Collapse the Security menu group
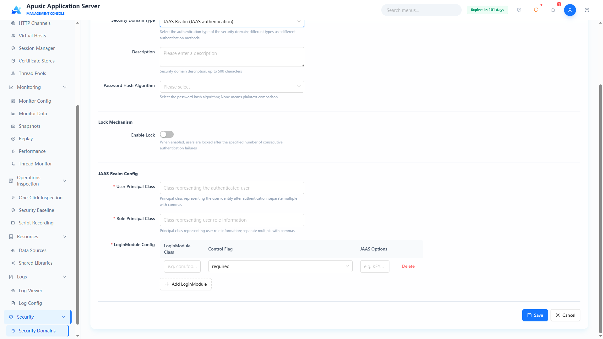The image size is (603, 339). click(x=63, y=317)
